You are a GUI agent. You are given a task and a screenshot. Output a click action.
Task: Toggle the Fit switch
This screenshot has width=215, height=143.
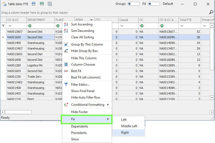click(x=154, y=4)
